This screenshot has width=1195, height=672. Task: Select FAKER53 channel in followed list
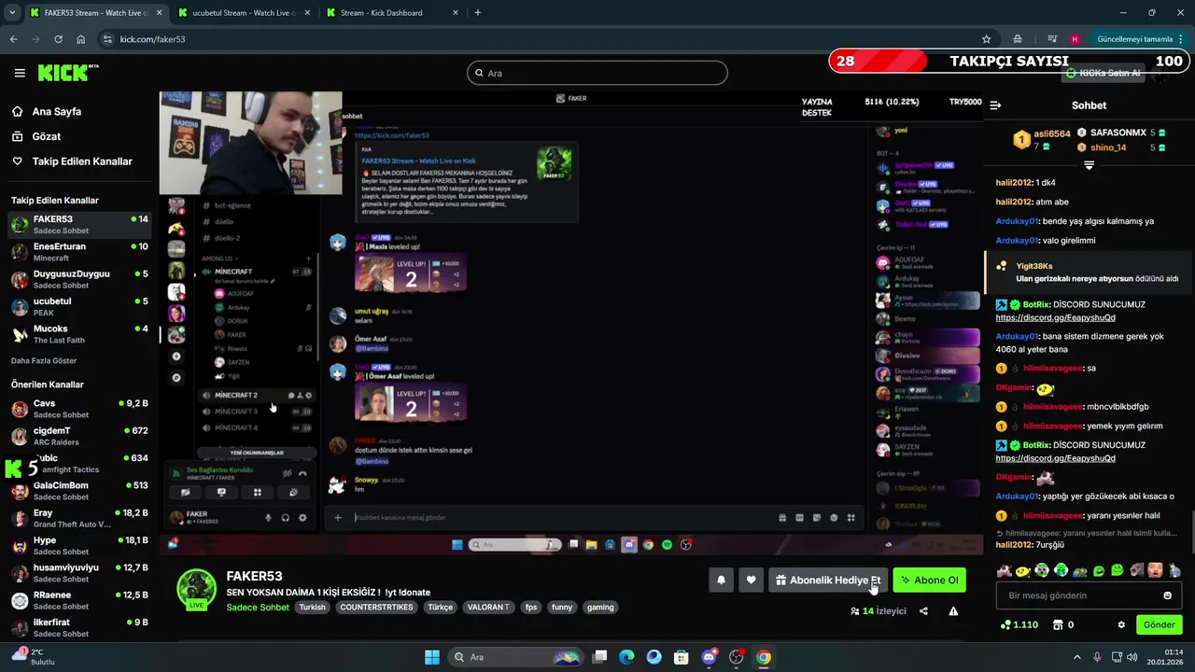[79, 225]
